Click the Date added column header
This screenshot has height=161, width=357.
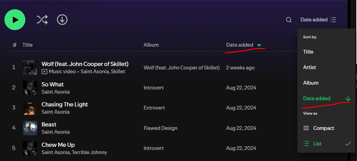240,45
